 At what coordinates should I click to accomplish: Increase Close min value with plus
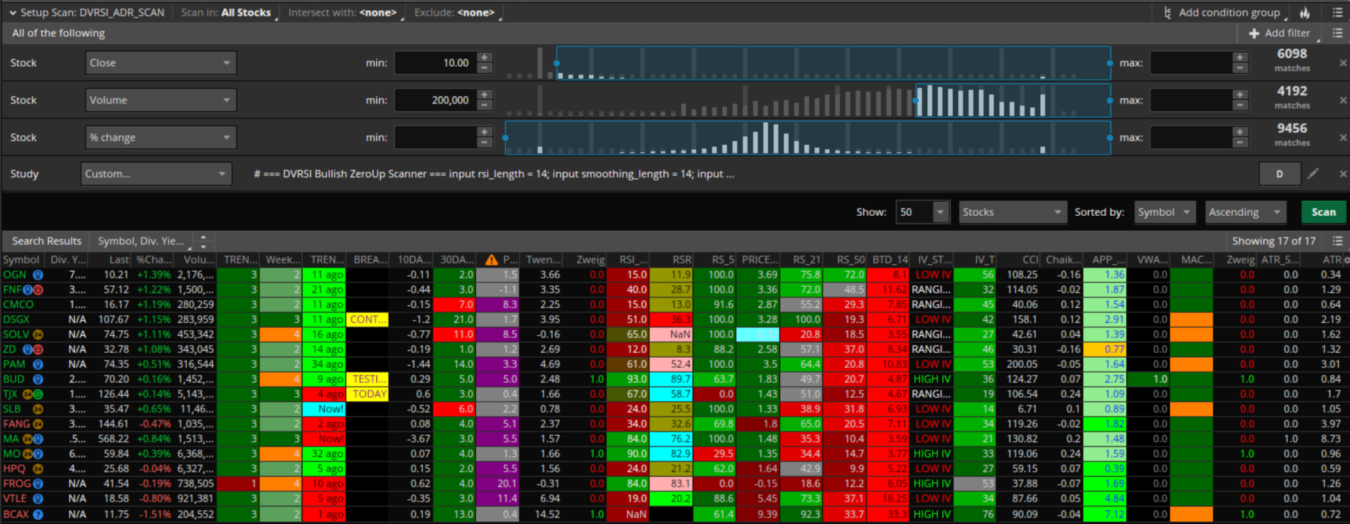coord(485,58)
